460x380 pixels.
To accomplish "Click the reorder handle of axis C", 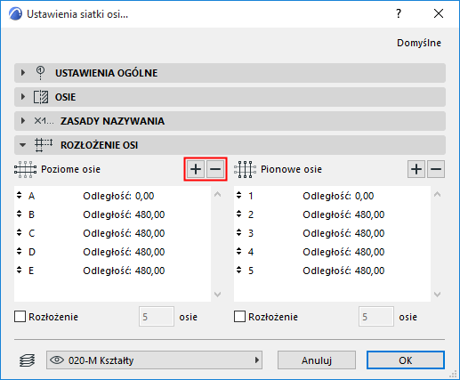I will pyautogui.click(x=20, y=232).
